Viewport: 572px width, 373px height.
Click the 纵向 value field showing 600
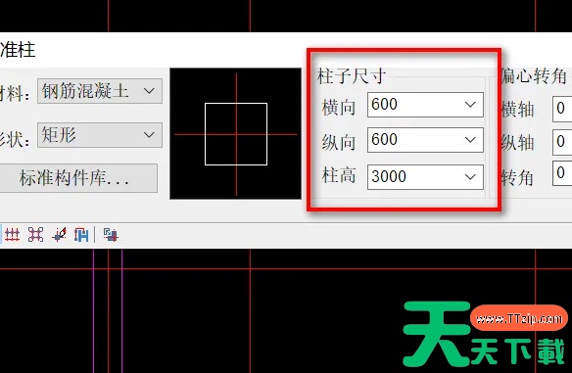click(x=425, y=140)
